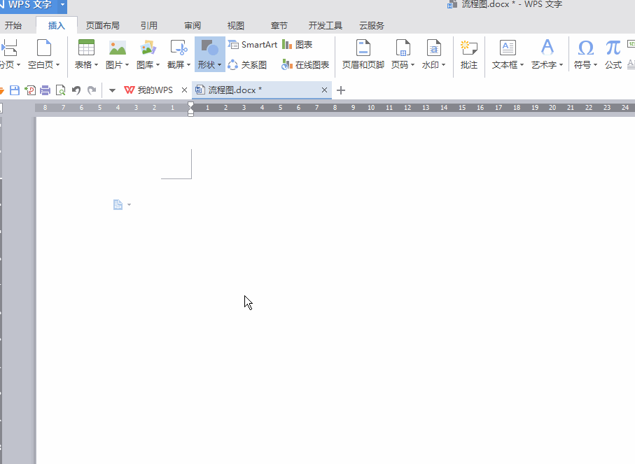Open the 开发工具 tab
Screen dimensions: 635x464
[x=326, y=25]
